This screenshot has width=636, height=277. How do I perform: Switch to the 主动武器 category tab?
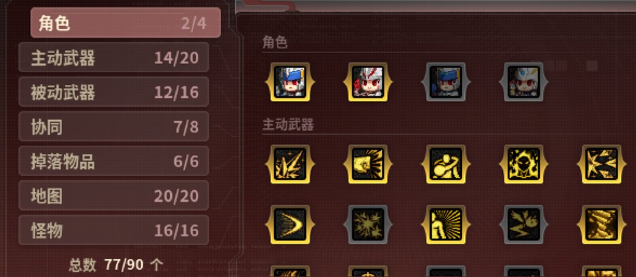(x=114, y=57)
